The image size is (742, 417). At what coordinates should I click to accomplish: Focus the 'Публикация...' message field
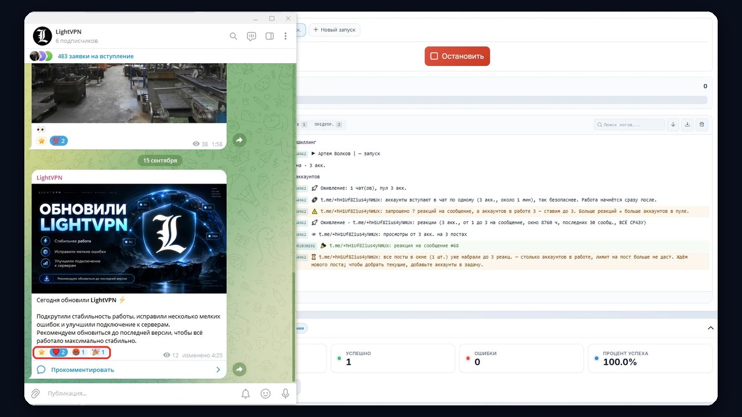click(139, 393)
